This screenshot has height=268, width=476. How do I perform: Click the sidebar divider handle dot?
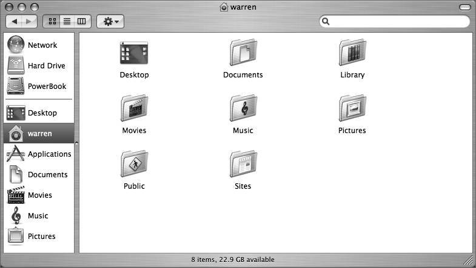coord(76,143)
